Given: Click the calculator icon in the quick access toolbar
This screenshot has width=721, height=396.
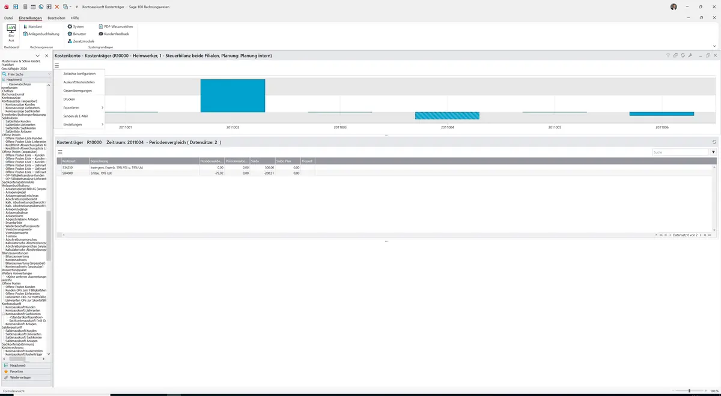Looking at the screenshot, I should [x=25, y=7].
